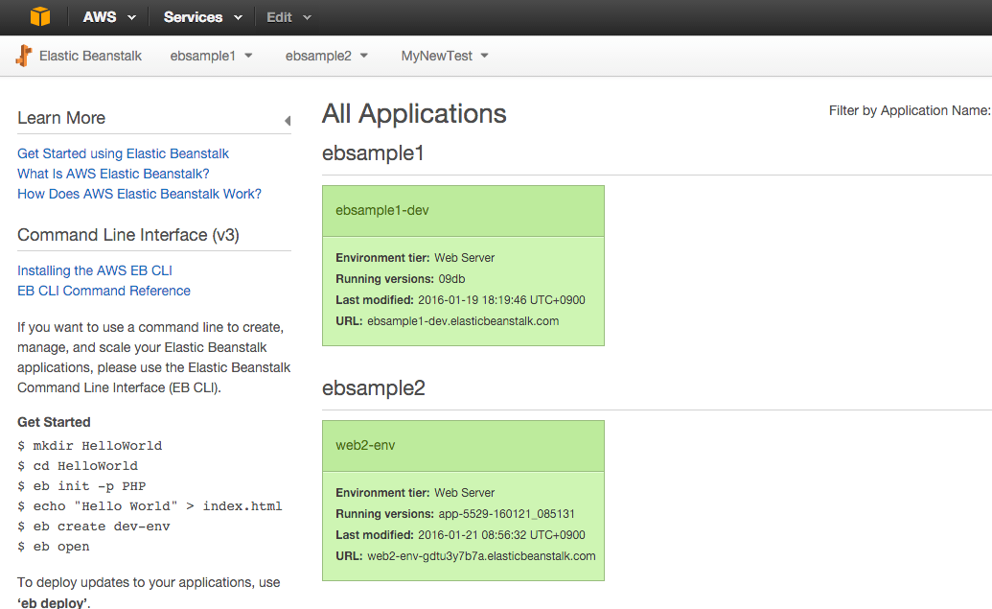Expand the ebsample2 application menu
This screenshot has height=609, width=992.
[326, 56]
